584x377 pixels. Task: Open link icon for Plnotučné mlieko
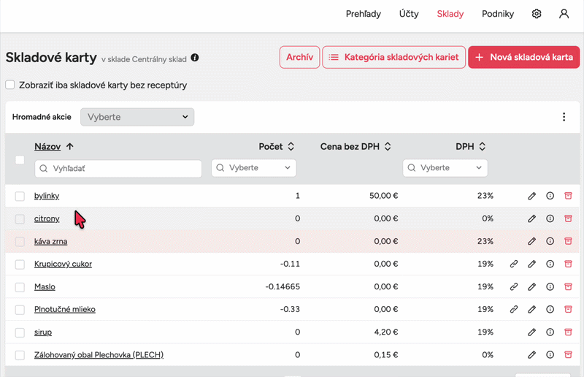[x=514, y=310]
